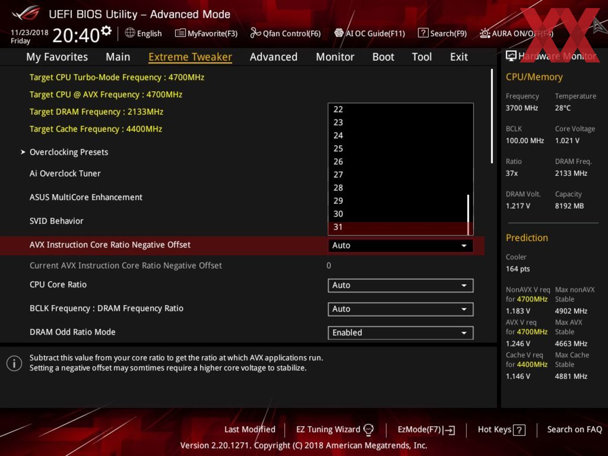Select AVX Instruction Core Ratio Negative Offset row
The width and height of the screenshot is (608, 456).
242,245
